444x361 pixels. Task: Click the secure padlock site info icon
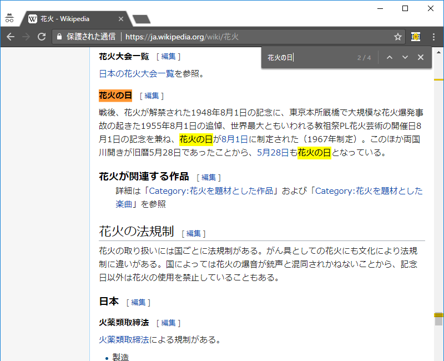[x=59, y=37]
